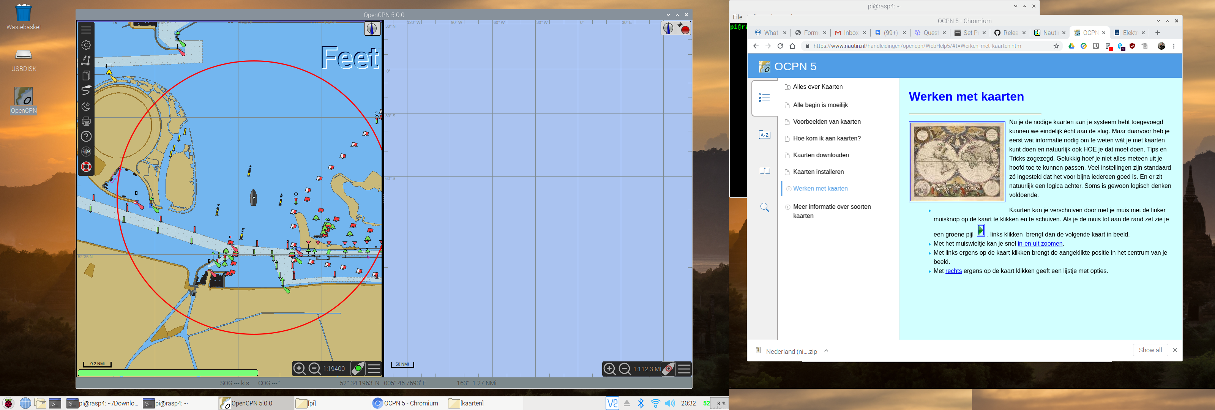Click compass icon on right chart

coord(668,28)
